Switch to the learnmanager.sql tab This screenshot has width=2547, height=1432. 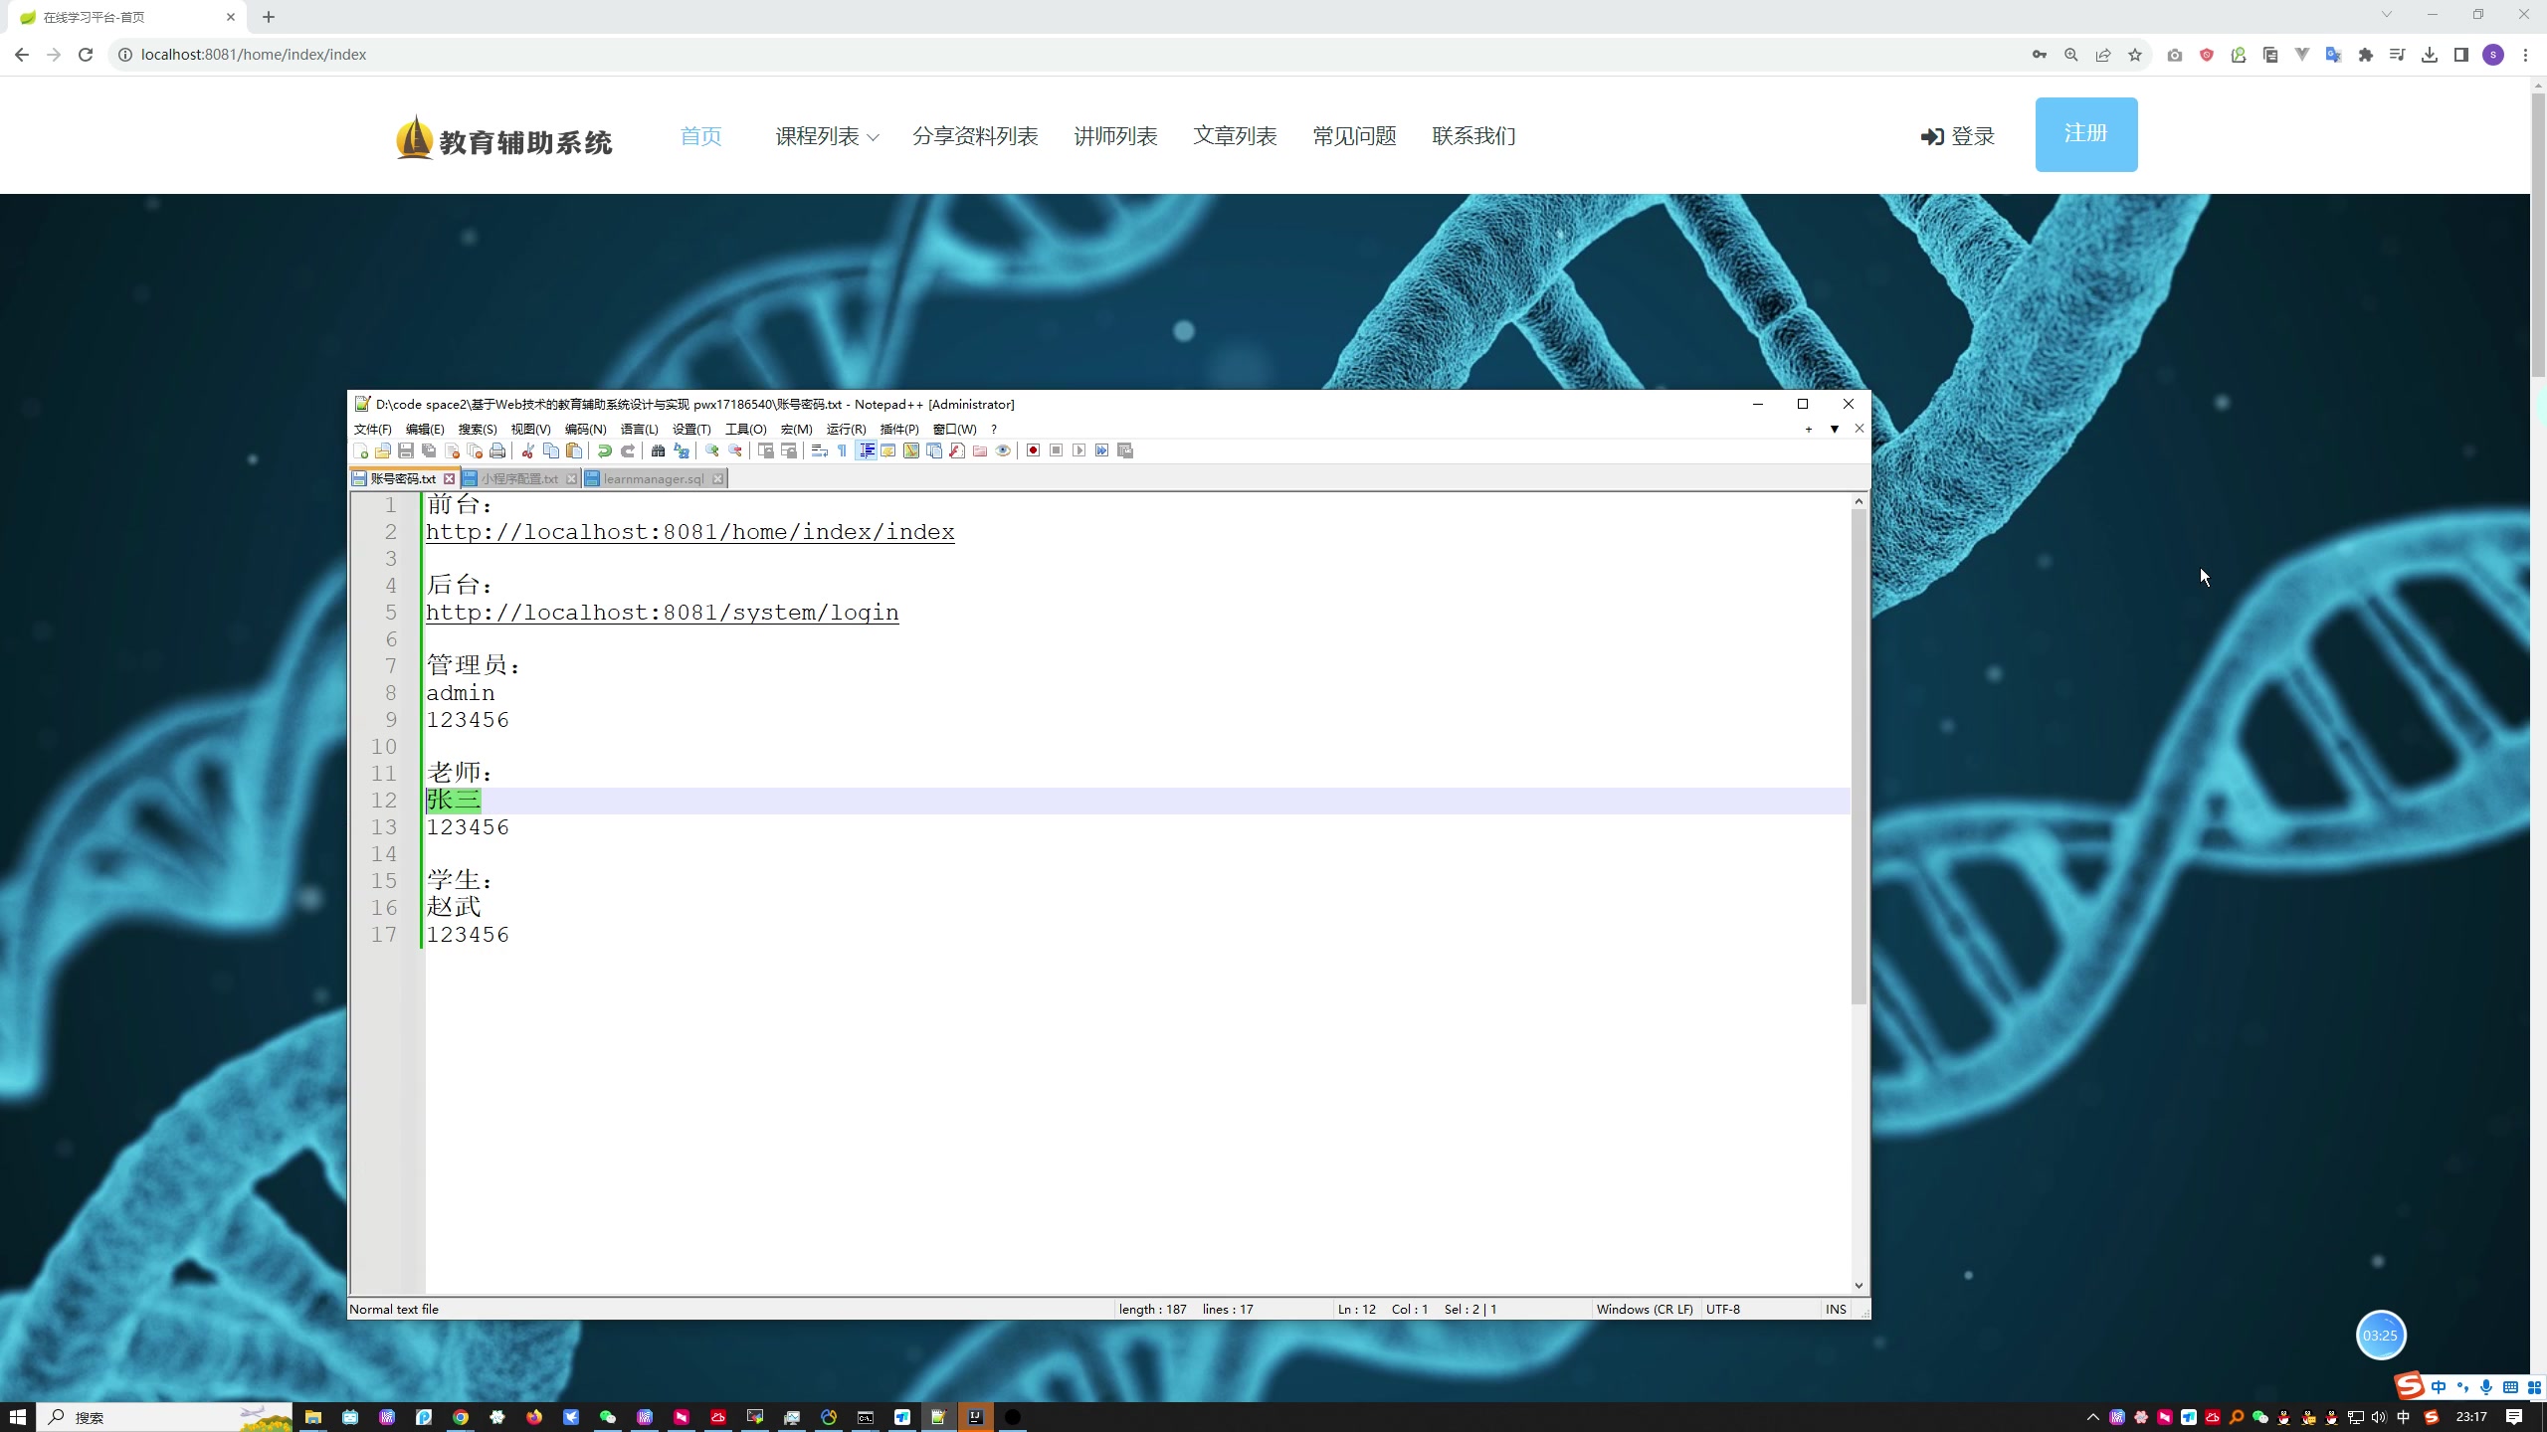(654, 479)
